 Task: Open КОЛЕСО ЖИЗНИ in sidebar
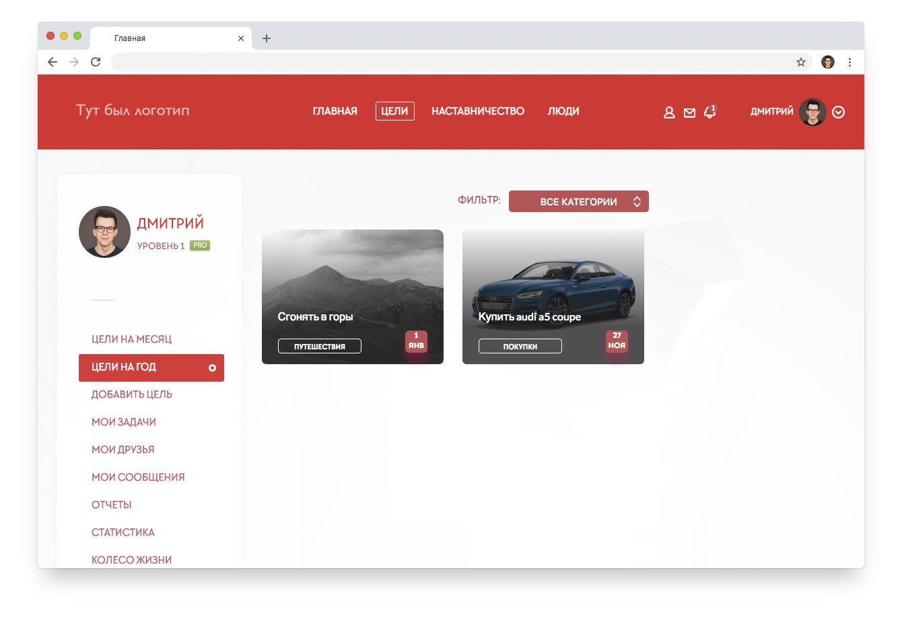[132, 560]
